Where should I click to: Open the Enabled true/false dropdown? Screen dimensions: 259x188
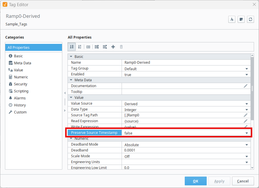[x=247, y=75]
